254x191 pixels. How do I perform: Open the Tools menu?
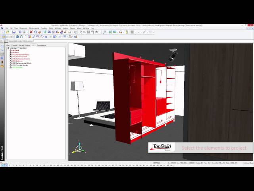pyautogui.click(x=51, y=28)
